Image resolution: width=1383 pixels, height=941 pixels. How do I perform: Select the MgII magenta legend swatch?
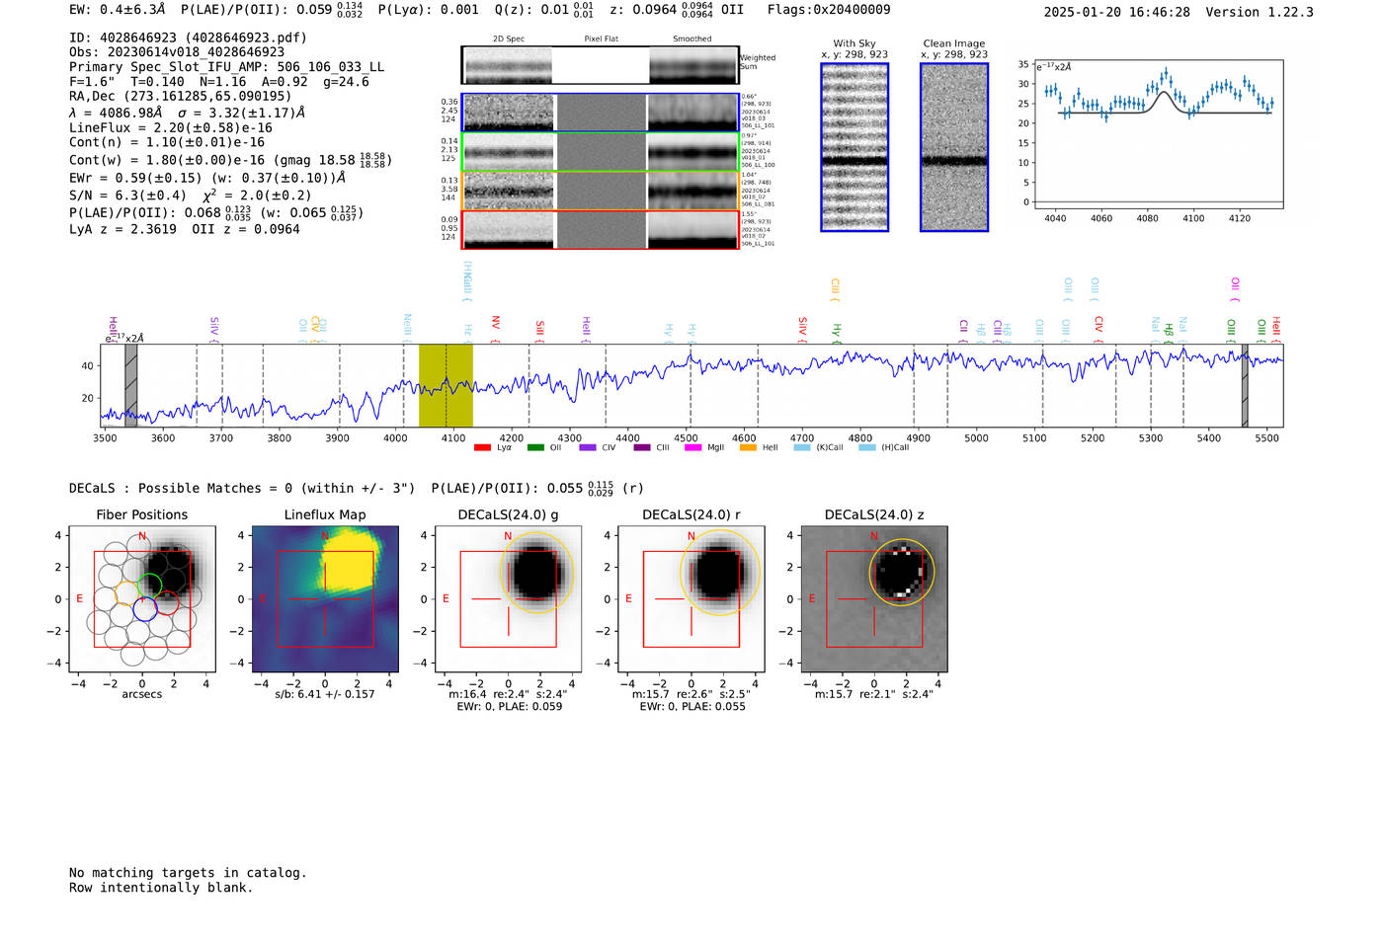[692, 447]
